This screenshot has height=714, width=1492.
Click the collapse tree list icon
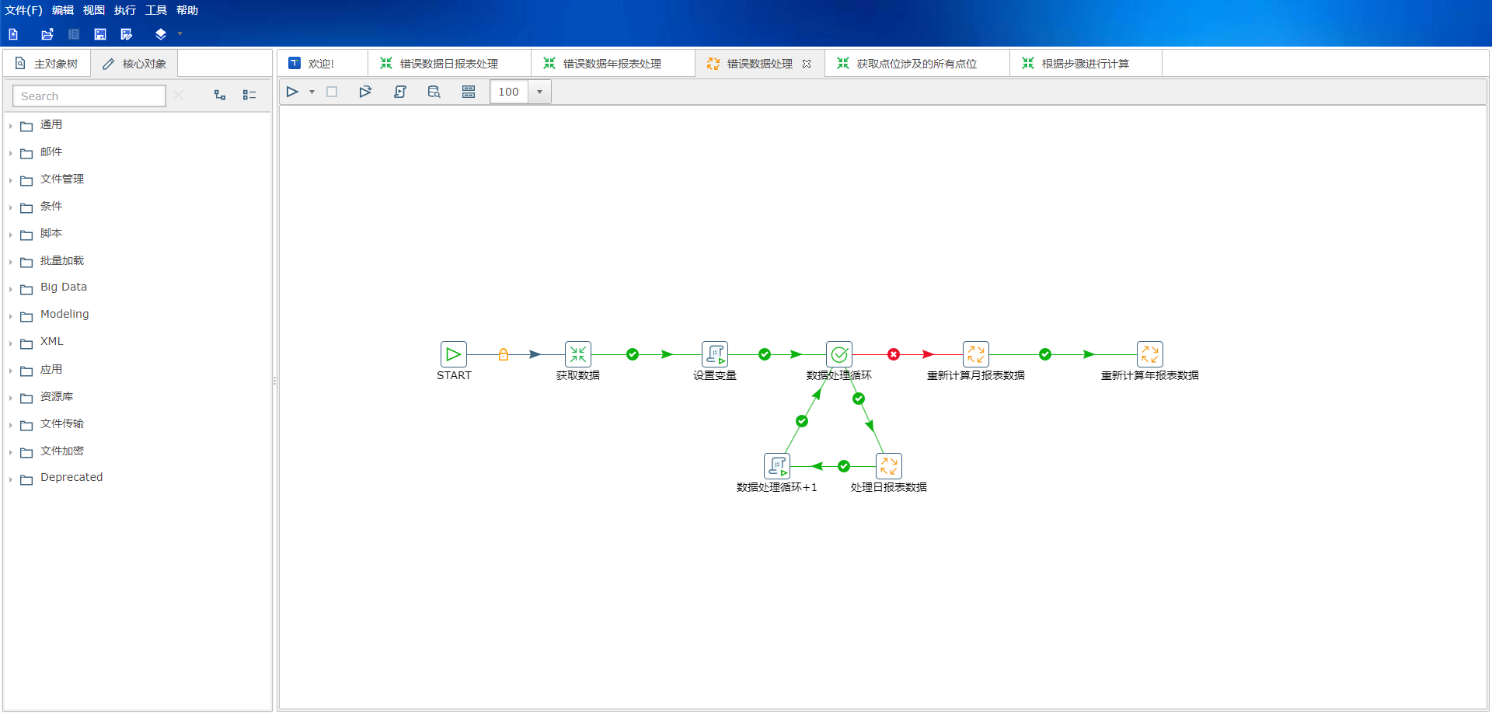coord(249,95)
